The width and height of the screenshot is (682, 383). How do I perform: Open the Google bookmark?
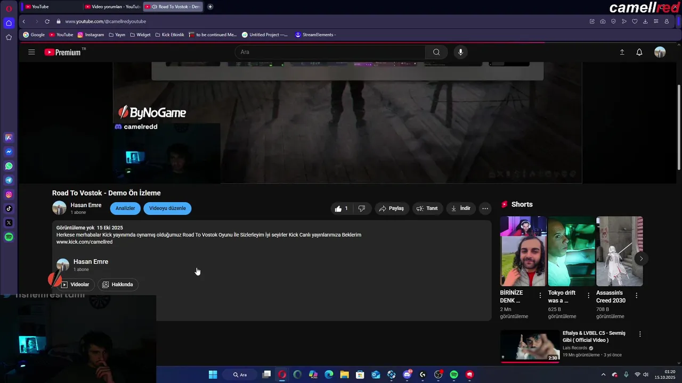(34, 35)
